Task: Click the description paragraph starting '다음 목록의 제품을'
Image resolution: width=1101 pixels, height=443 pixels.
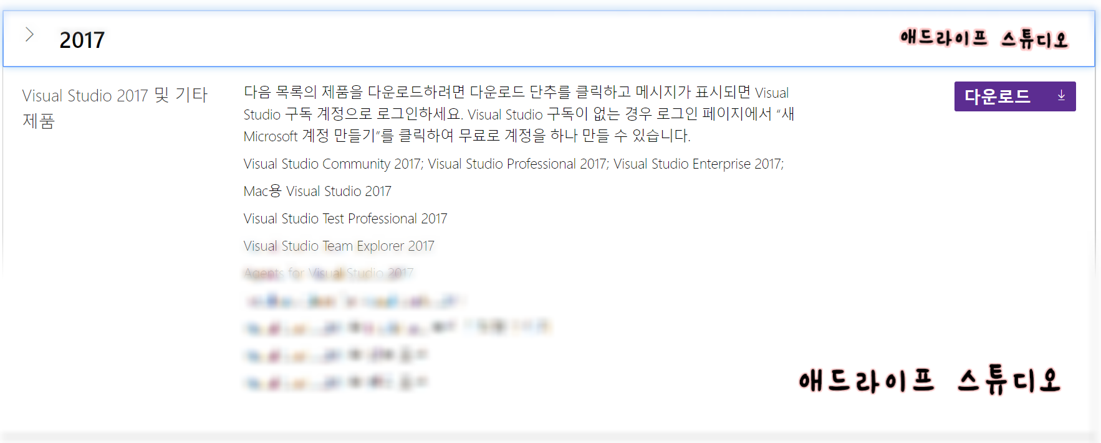Action: 519,114
